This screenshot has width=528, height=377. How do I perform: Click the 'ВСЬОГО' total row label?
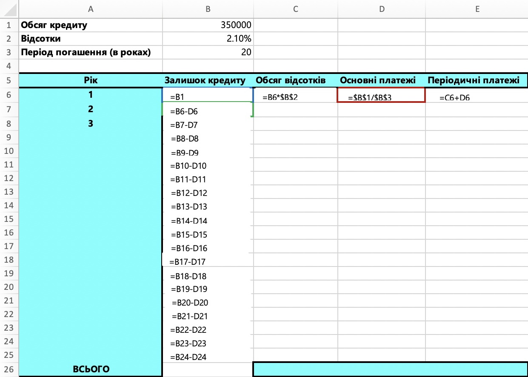[91, 369]
